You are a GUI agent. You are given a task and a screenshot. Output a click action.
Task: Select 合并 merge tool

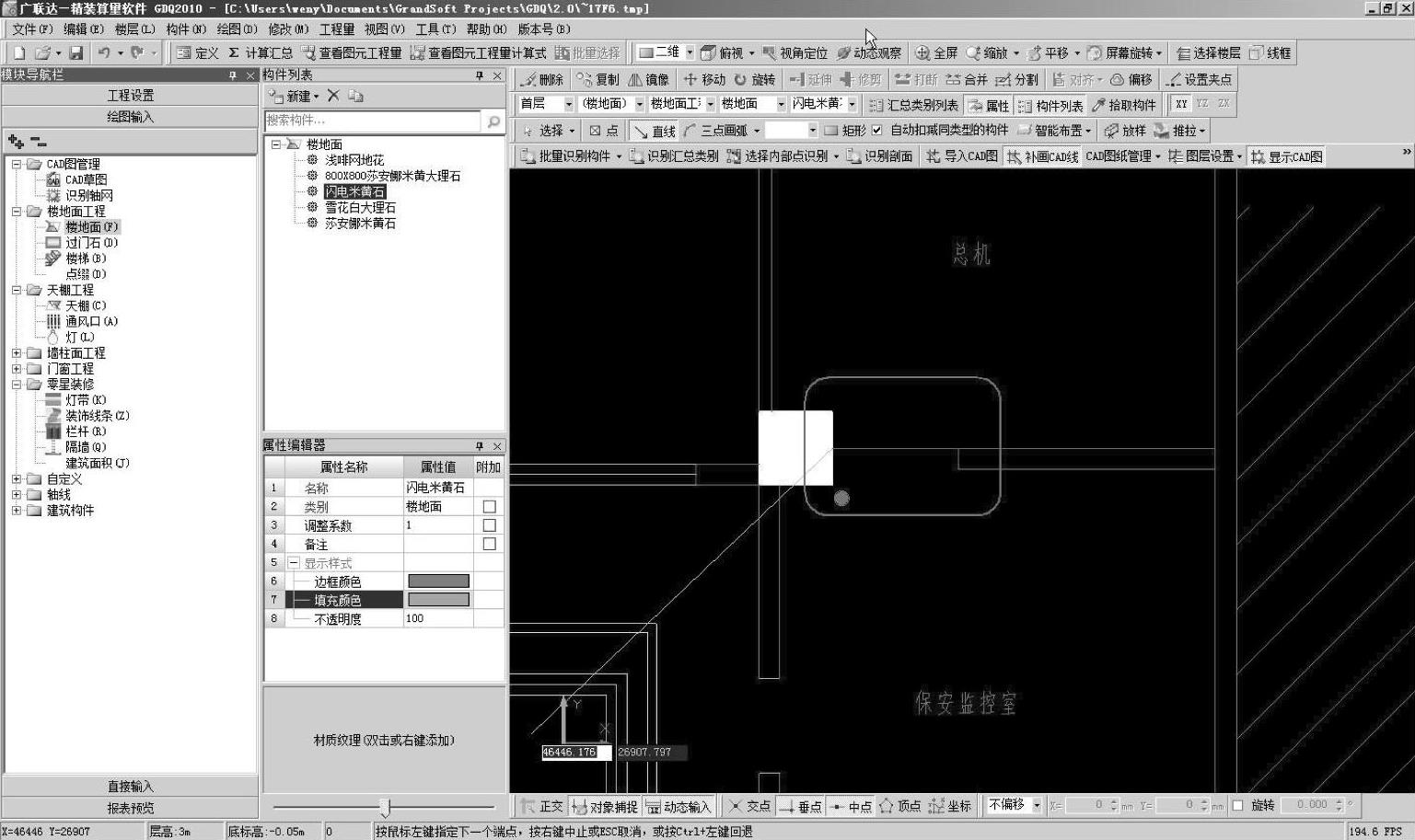[967, 80]
